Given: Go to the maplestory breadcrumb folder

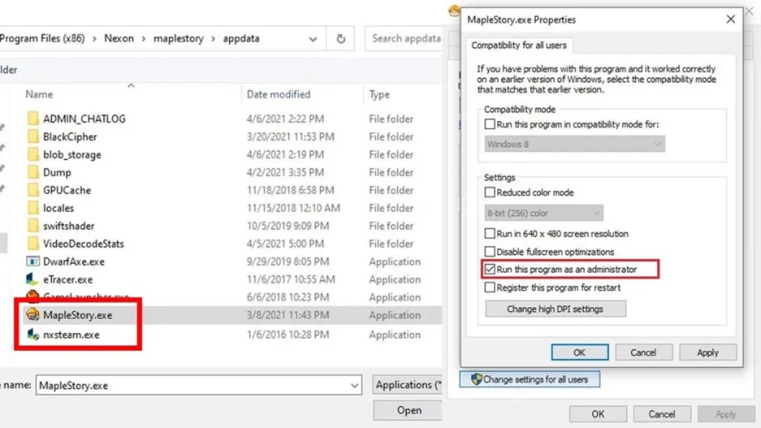Looking at the screenshot, I should tap(178, 39).
